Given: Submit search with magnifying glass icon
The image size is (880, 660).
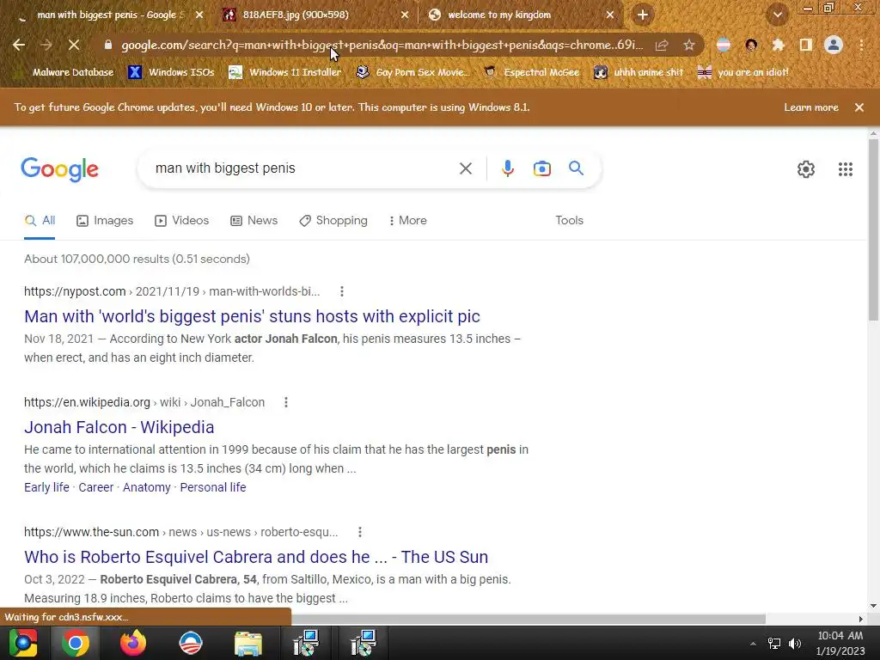Looking at the screenshot, I should pyautogui.click(x=576, y=168).
